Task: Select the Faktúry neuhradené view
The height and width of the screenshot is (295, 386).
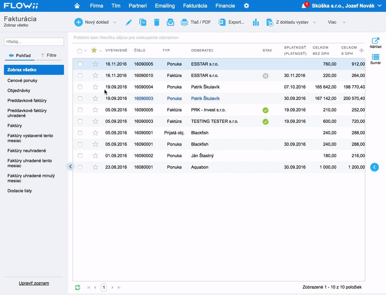Action: (27, 151)
